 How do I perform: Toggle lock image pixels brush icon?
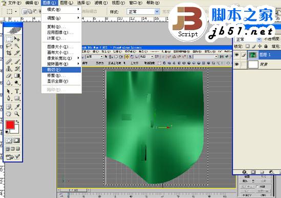coord(253,46)
